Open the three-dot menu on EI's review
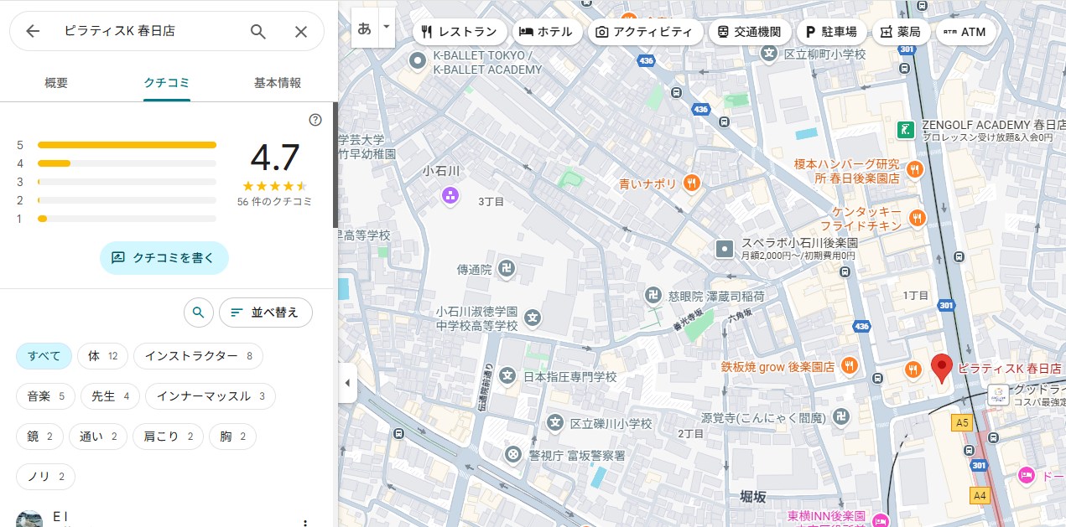1066x527 pixels. click(305, 522)
